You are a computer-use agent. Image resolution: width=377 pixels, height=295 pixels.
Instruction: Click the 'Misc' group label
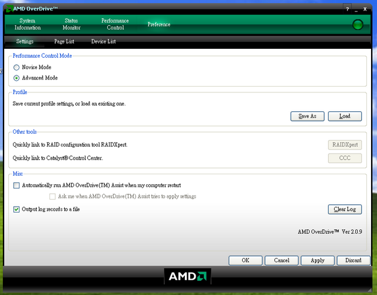click(x=18, y=174)
